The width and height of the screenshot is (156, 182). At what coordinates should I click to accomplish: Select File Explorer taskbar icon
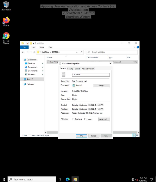(x=75, y=179)
